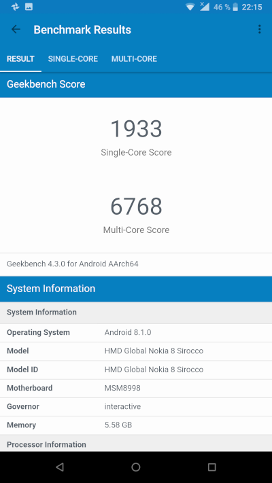272x483 pixels.
Task: Tap the Governor interactive row
Action: click(x=136, y=407)
